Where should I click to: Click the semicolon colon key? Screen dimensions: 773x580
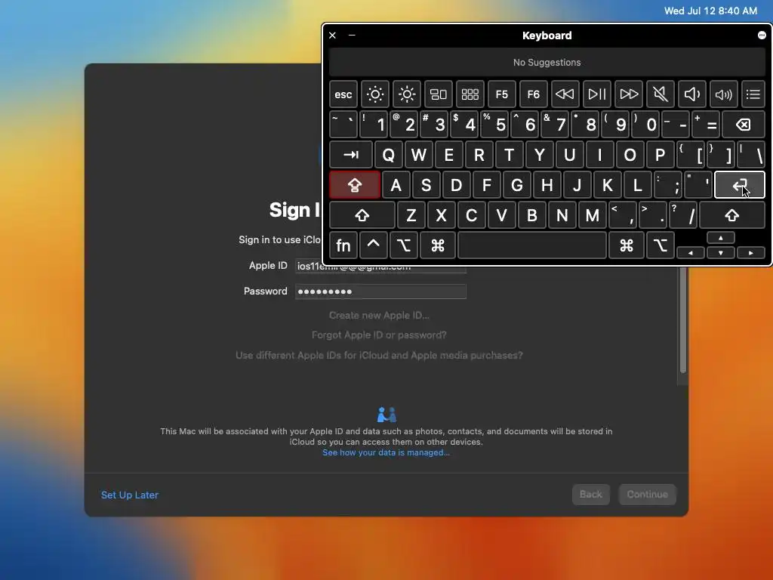tap(668, 185)
